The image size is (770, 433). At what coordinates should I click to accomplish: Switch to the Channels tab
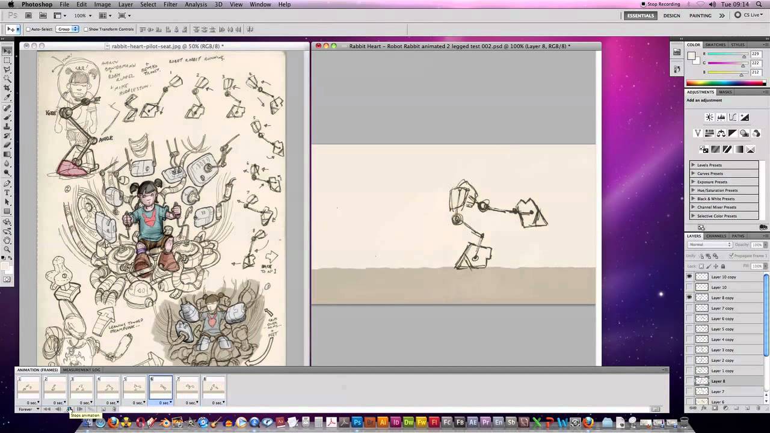coord(716,236)
